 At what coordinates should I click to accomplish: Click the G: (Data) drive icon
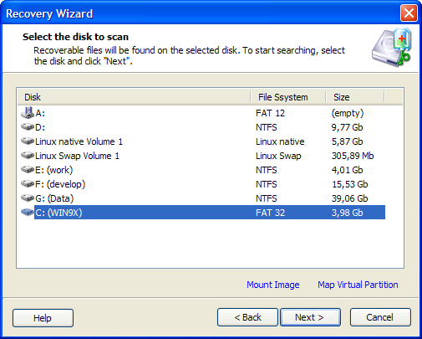[x=28, y=198]
